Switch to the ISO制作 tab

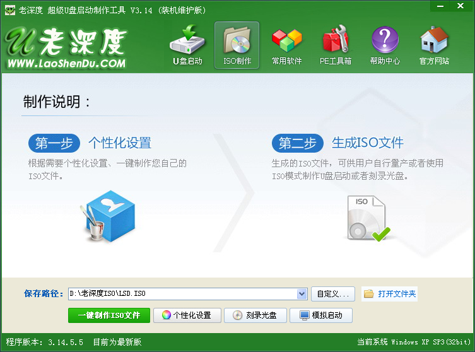[237, 45]
